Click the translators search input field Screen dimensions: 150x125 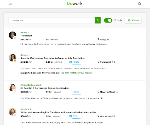[x=52, y=20]
